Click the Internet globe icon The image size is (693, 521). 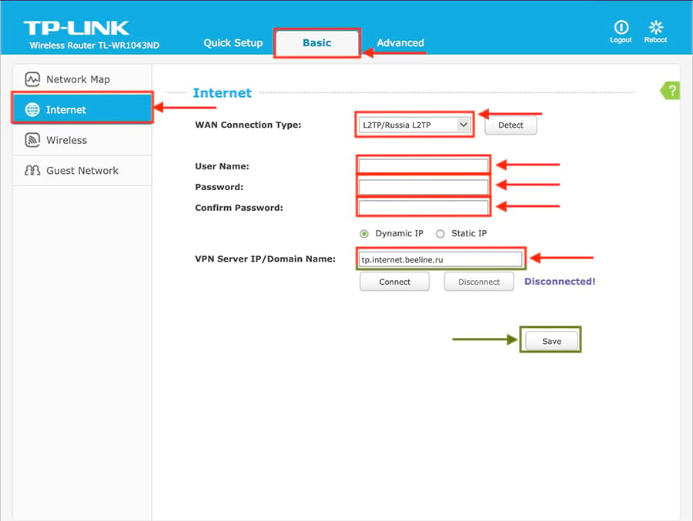(x=32, y=109)
